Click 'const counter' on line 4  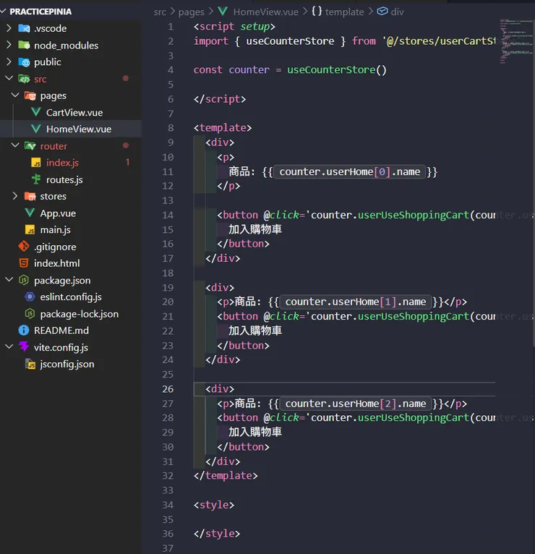point(231,69)
